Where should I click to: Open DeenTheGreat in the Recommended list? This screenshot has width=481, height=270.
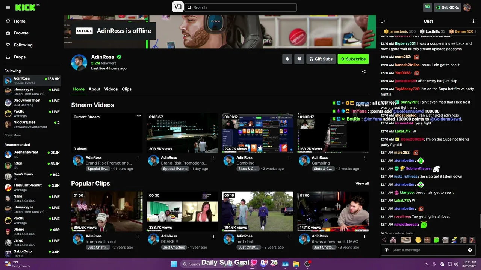click(x=32, y=154)
